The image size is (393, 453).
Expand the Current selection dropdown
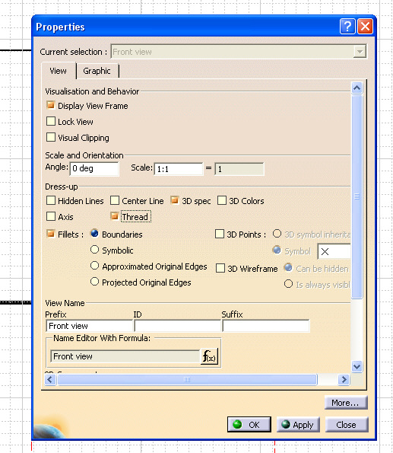[x=360, y=52]
